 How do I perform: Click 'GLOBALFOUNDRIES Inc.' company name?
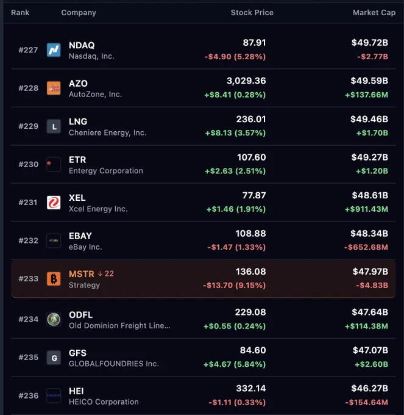tap(114, 364)
